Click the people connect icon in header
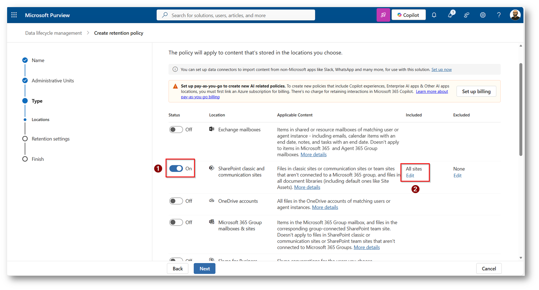Image resolution: width=539 pixels, height=290 pixels. (x=467, y=15)
